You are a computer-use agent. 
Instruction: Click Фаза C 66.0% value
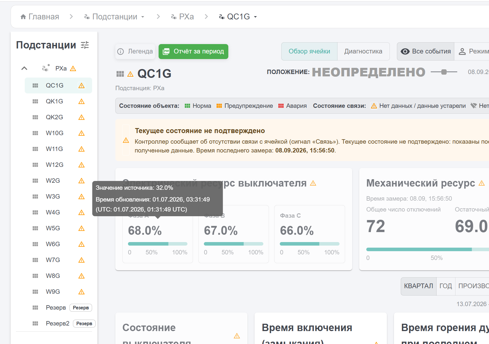[297, 231]
